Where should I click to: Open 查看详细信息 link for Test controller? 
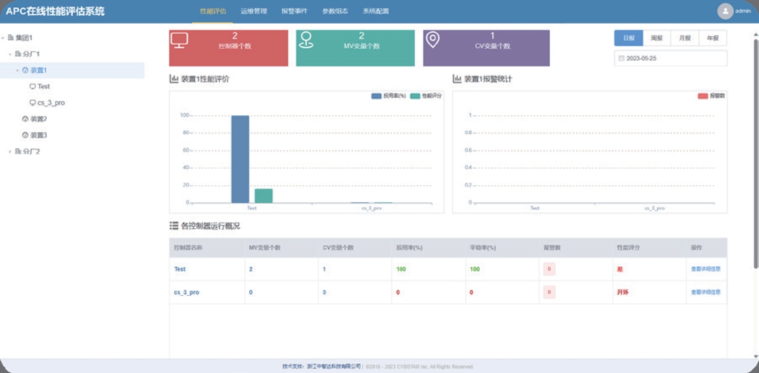(x=705, y=269)
